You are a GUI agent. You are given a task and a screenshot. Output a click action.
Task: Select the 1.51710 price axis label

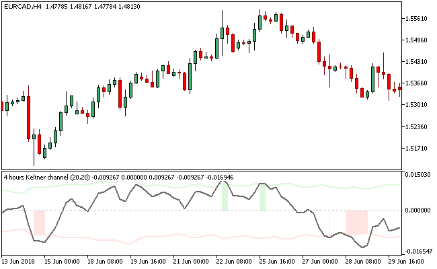pos(416,149)
